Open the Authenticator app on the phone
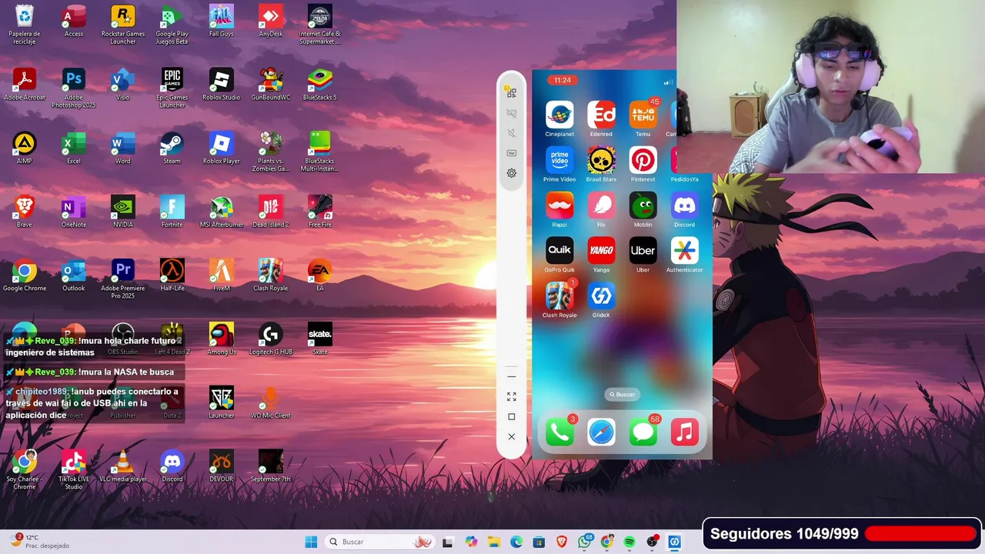 [x=684, y=250]
